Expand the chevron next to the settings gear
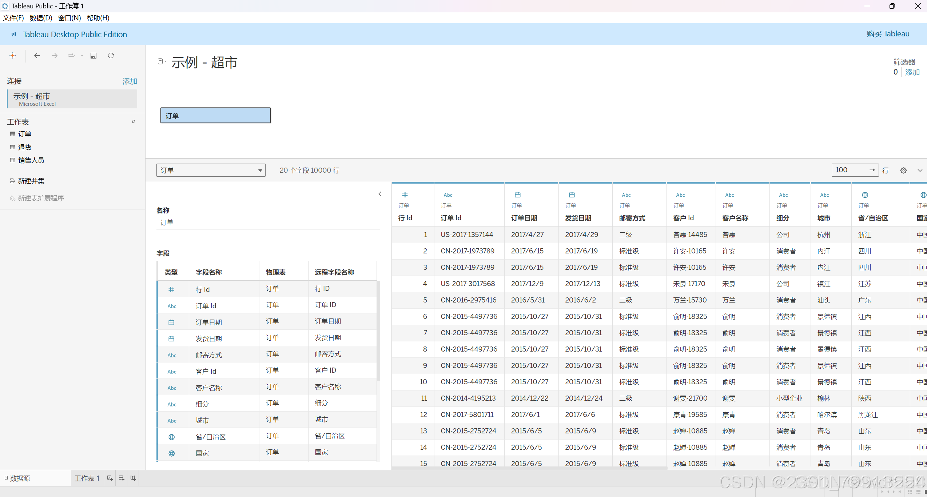Viewport: 927px width, 497px height. tap(920, 170)
